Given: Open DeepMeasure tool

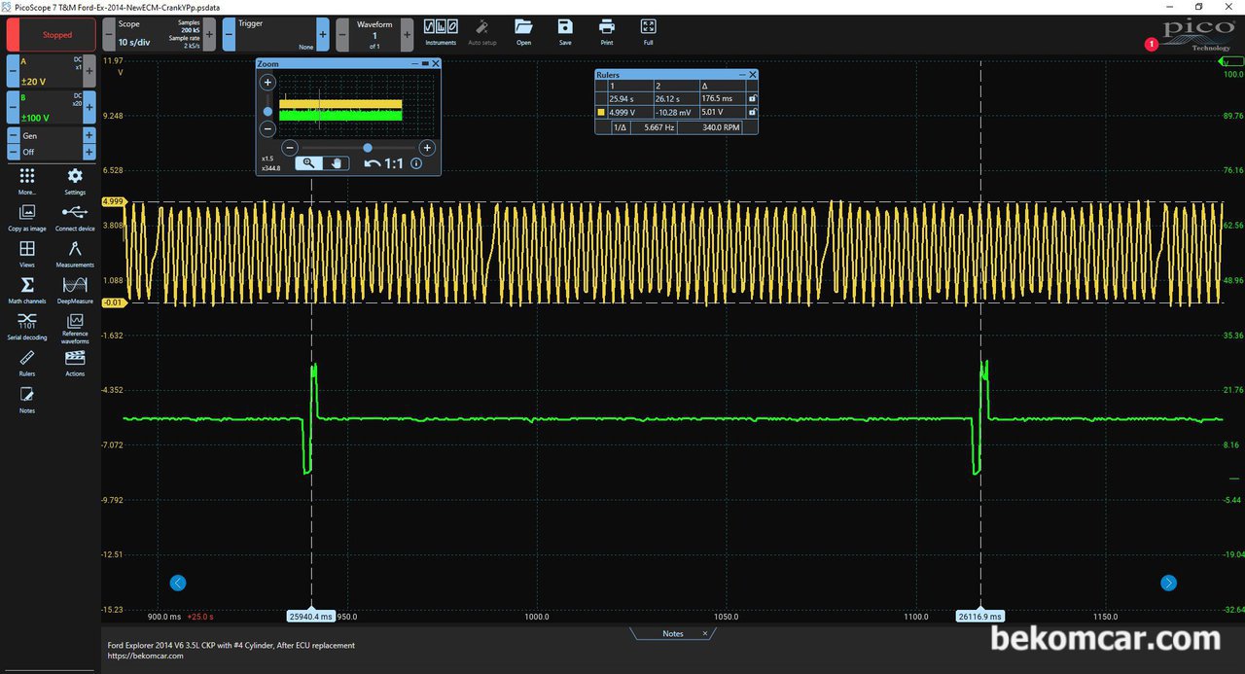Looking at the screenshot, I should pos(75,289).
